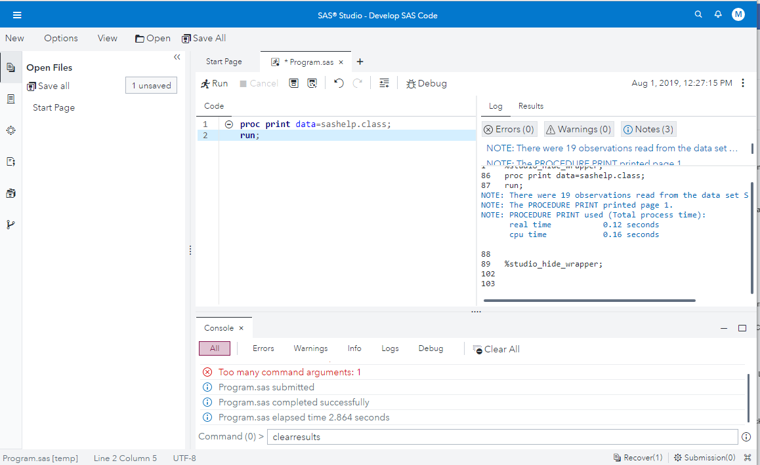Format the code with indent icon
The height and width of the screenshot is (465, 760).
(384, 83)
